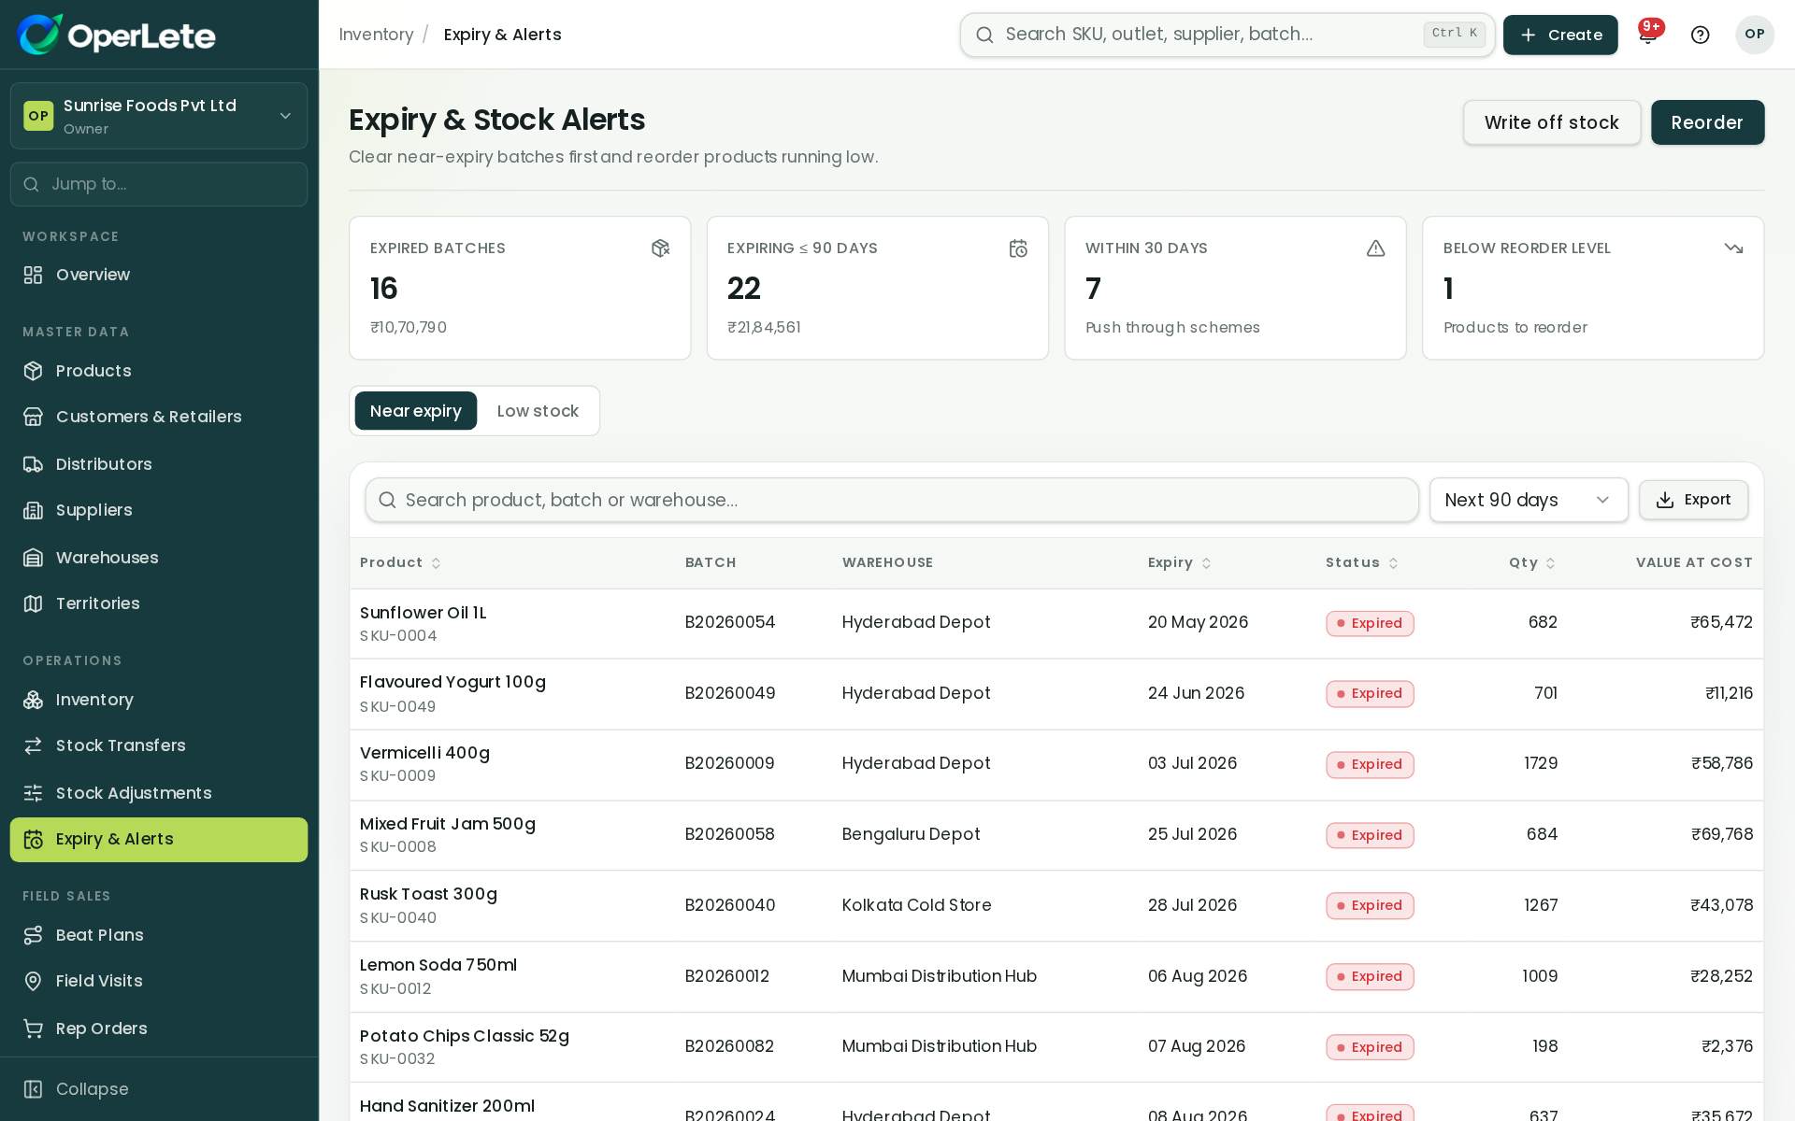Export the expiry table
This screenshot has width=1795, height=1121.
[x=1693, y=500]
